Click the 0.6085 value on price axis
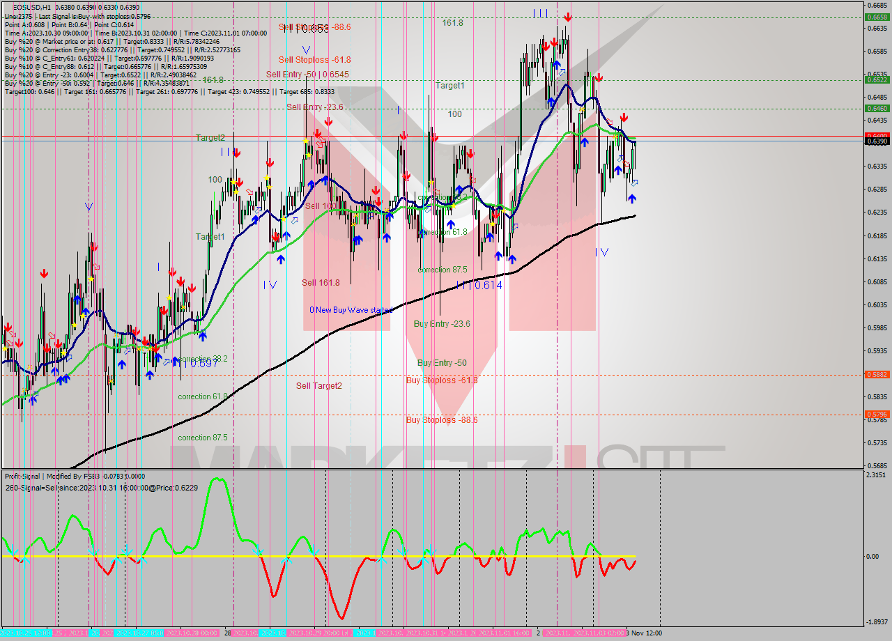The height and width of the screenshot is (641, 892). click(x=876, y=281)
